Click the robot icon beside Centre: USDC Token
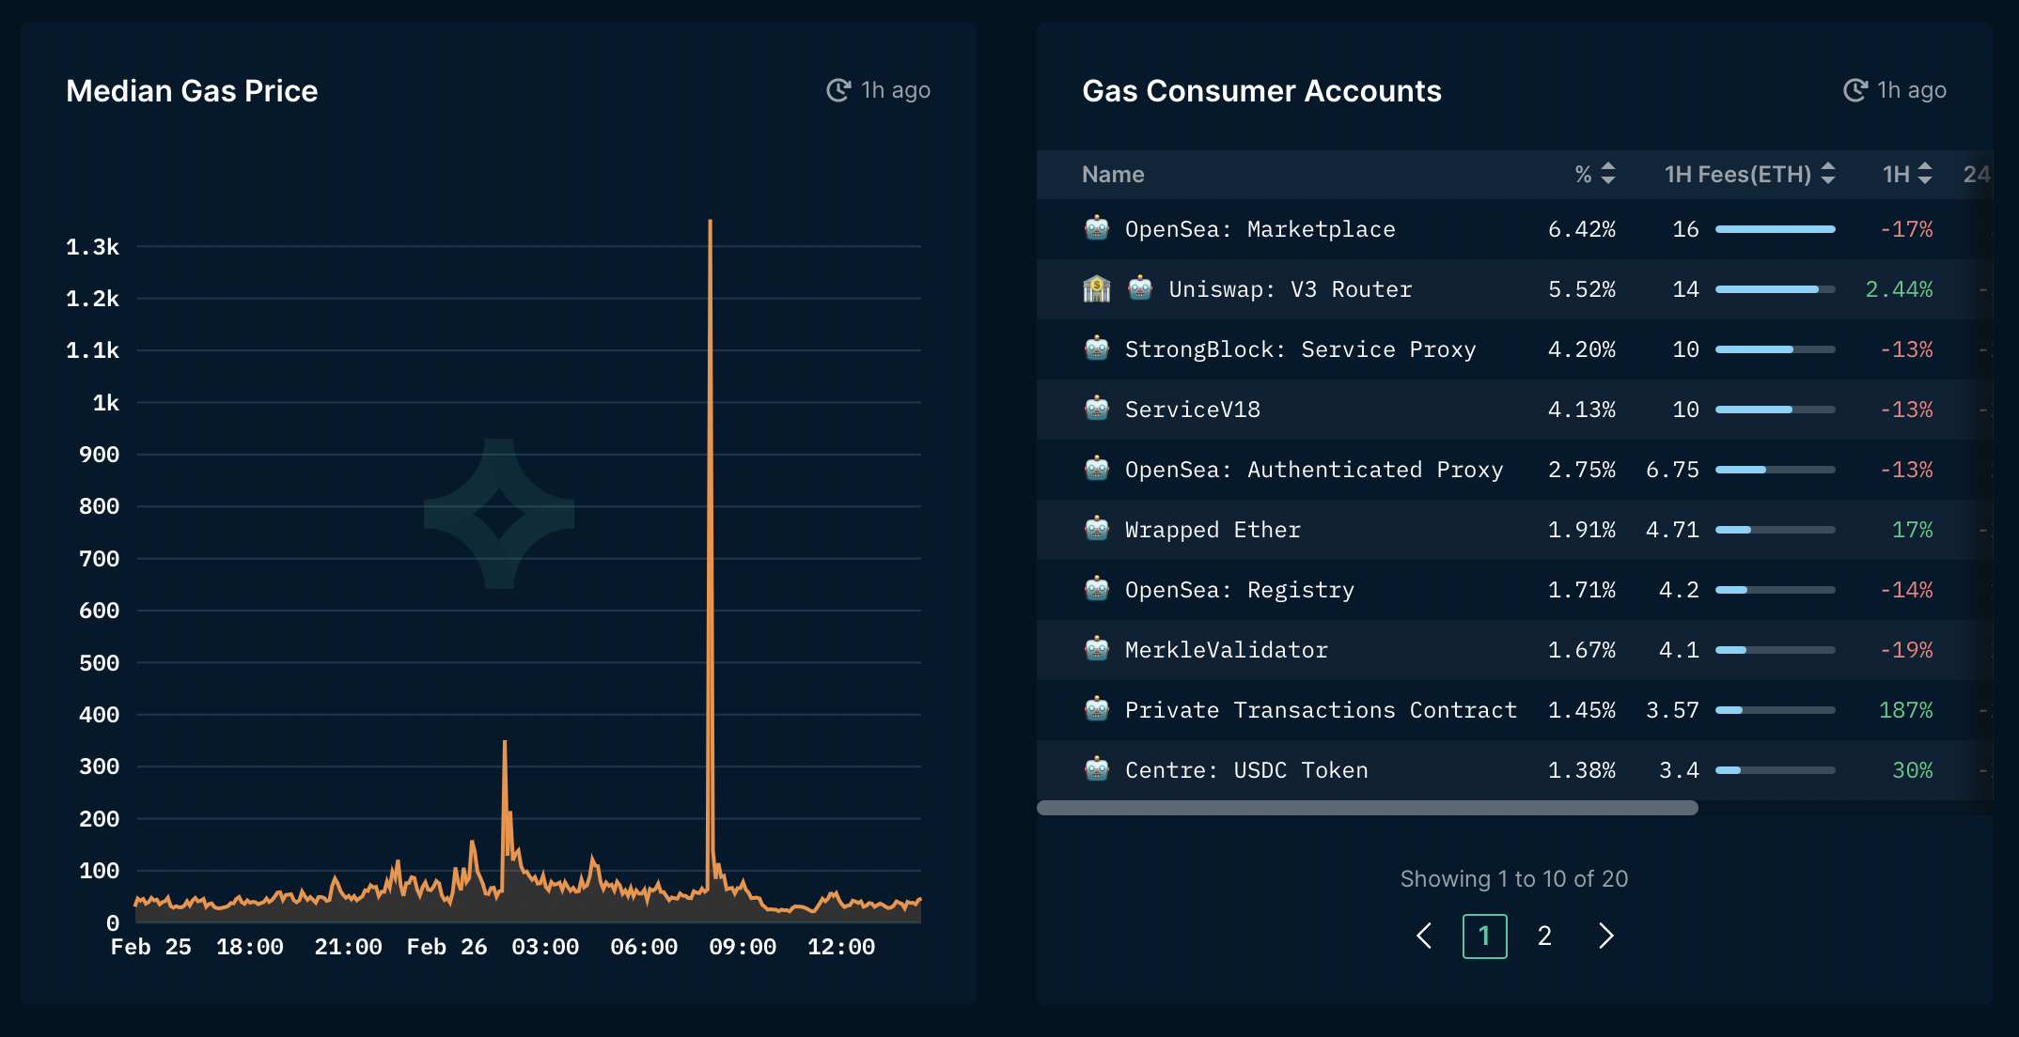This screenshot has width=2019, height=1037. tap(1097, 769)
